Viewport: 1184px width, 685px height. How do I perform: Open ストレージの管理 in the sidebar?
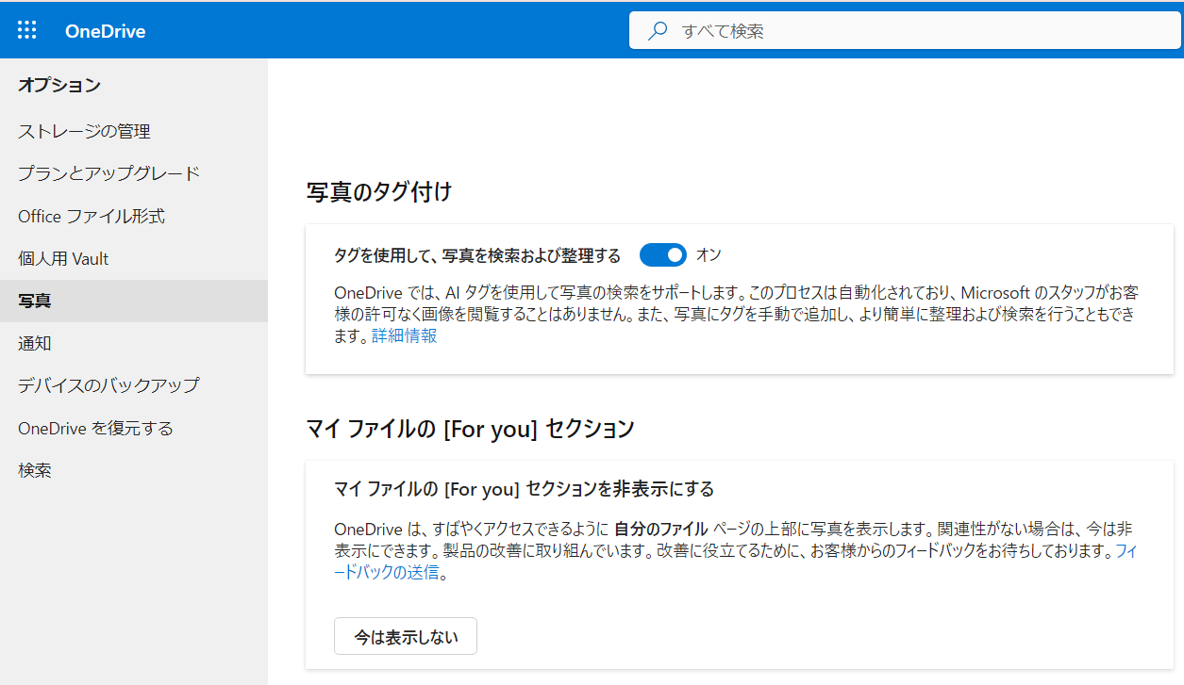[x=84, y=131]
